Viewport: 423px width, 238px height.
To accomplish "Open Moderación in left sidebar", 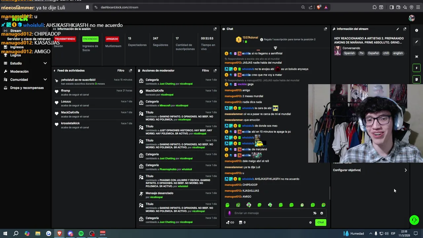I will tap(19, 71).
